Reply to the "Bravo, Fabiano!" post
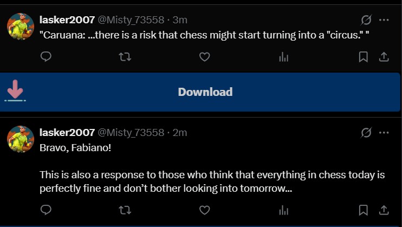 point(46,210)
